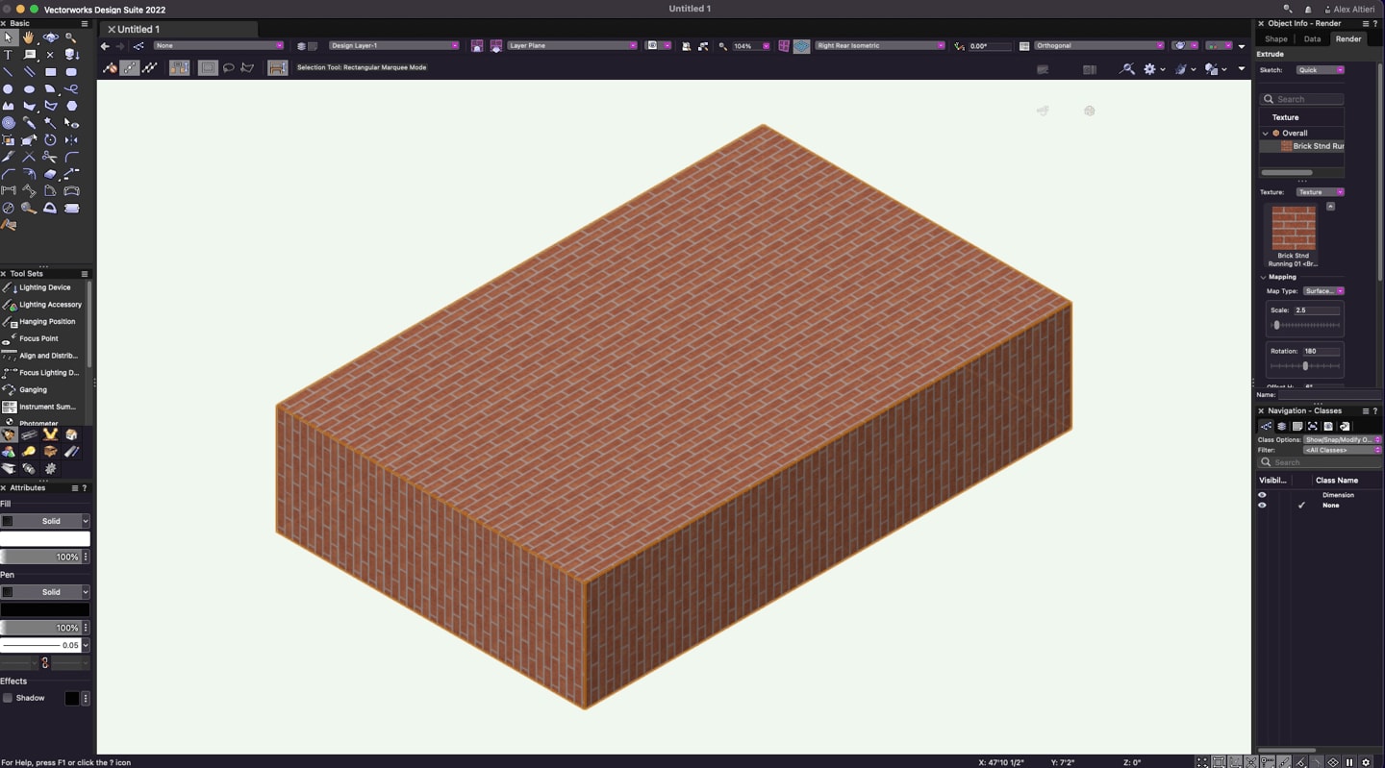Image resolution: width=1385 pixels, height=768 pixels.
Task: Open the Fill style Solid dropdown
Action: 45,521
